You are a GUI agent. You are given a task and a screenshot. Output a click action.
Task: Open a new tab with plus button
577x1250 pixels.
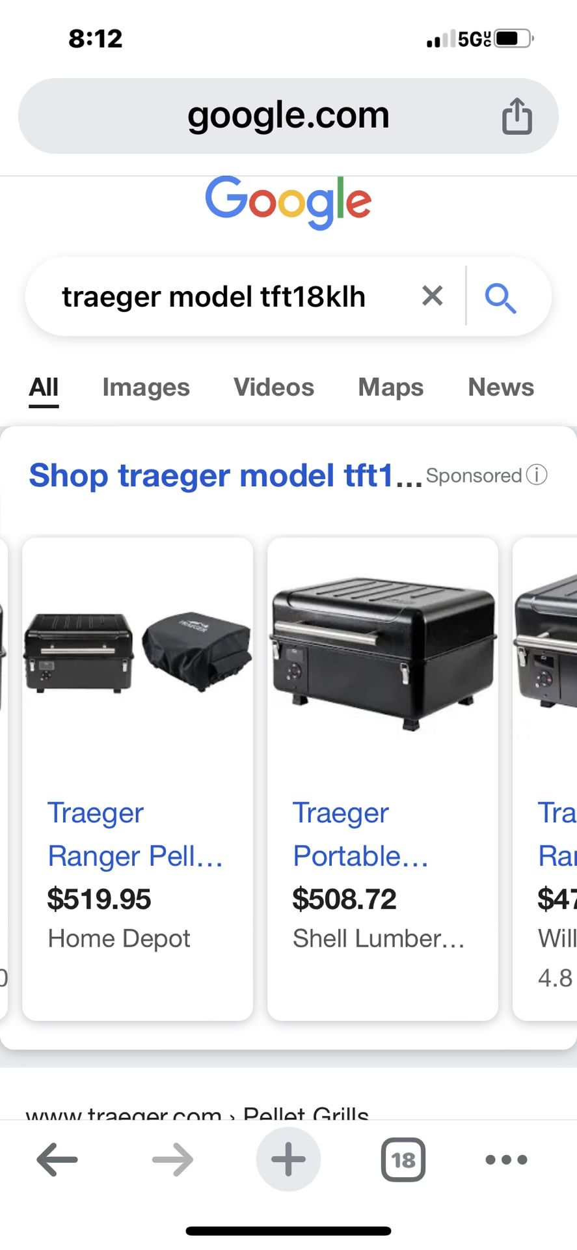coord(288,1160)
